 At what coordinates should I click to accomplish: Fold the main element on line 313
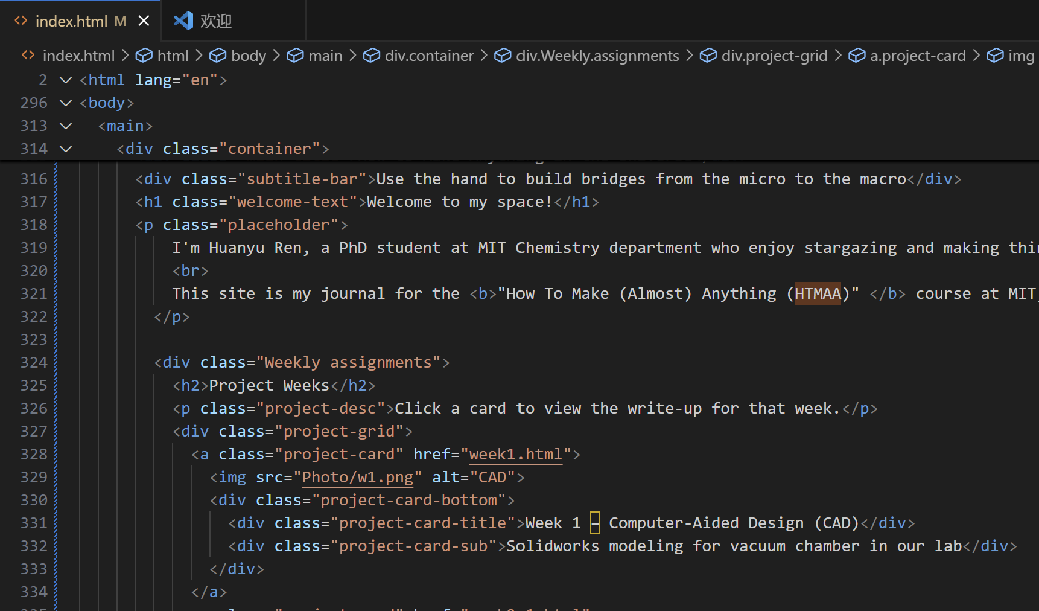coord(66,126)
